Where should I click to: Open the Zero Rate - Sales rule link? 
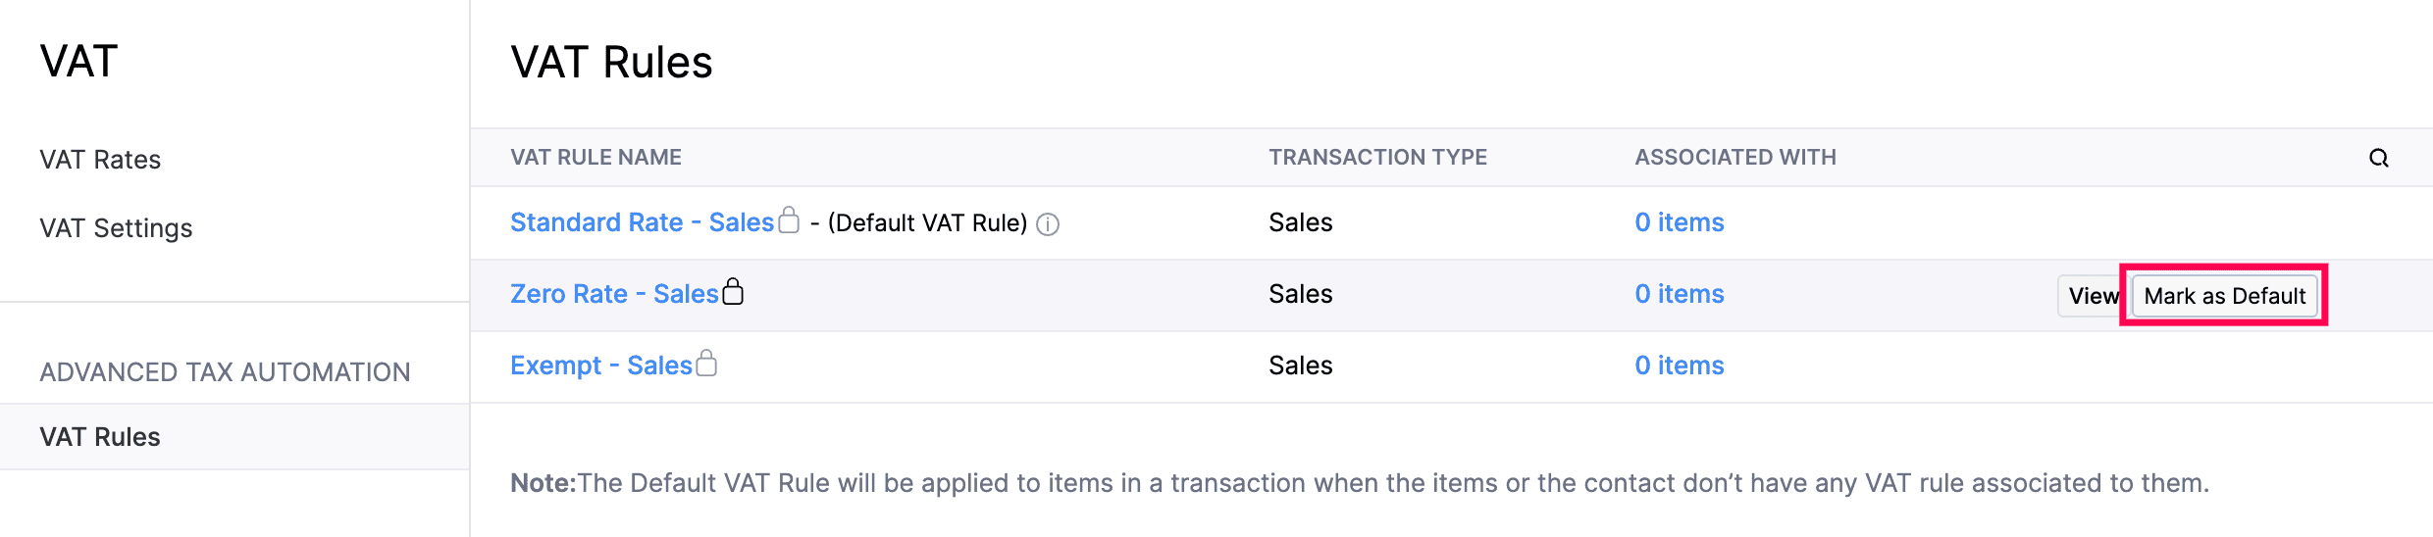(614, 294)
